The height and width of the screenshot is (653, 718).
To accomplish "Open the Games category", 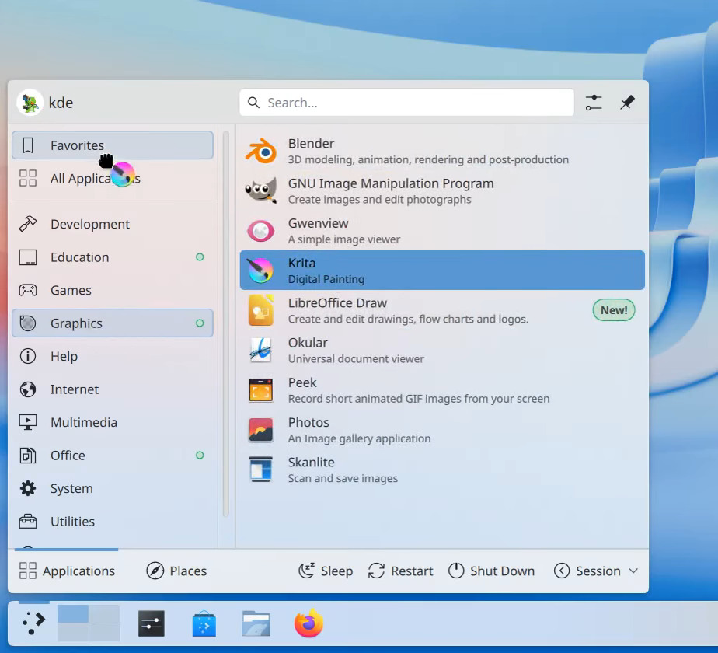I will [113, 290].
